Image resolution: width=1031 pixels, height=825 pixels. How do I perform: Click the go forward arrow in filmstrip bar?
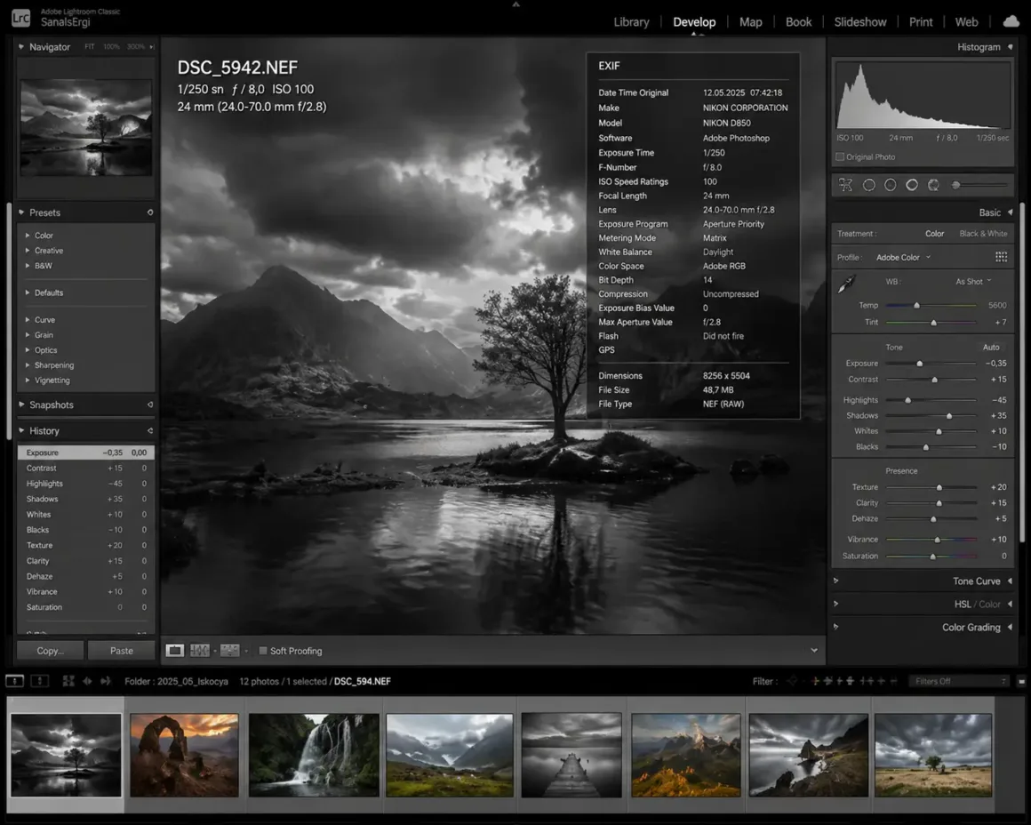(x=106, y=681)
